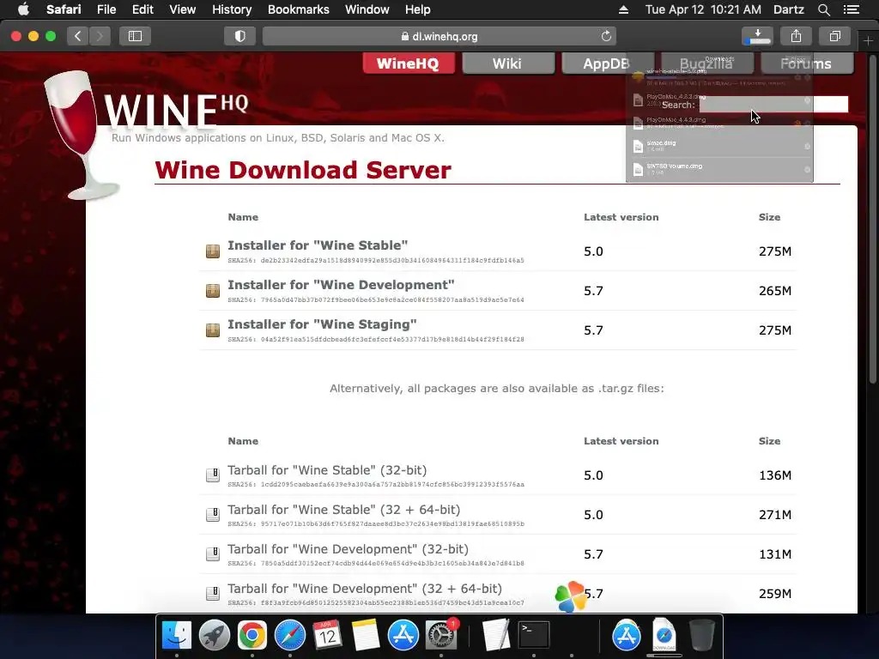Open the Window menu
The width and height of the screenshot is (879, 659).
click(x=367, y=9)
